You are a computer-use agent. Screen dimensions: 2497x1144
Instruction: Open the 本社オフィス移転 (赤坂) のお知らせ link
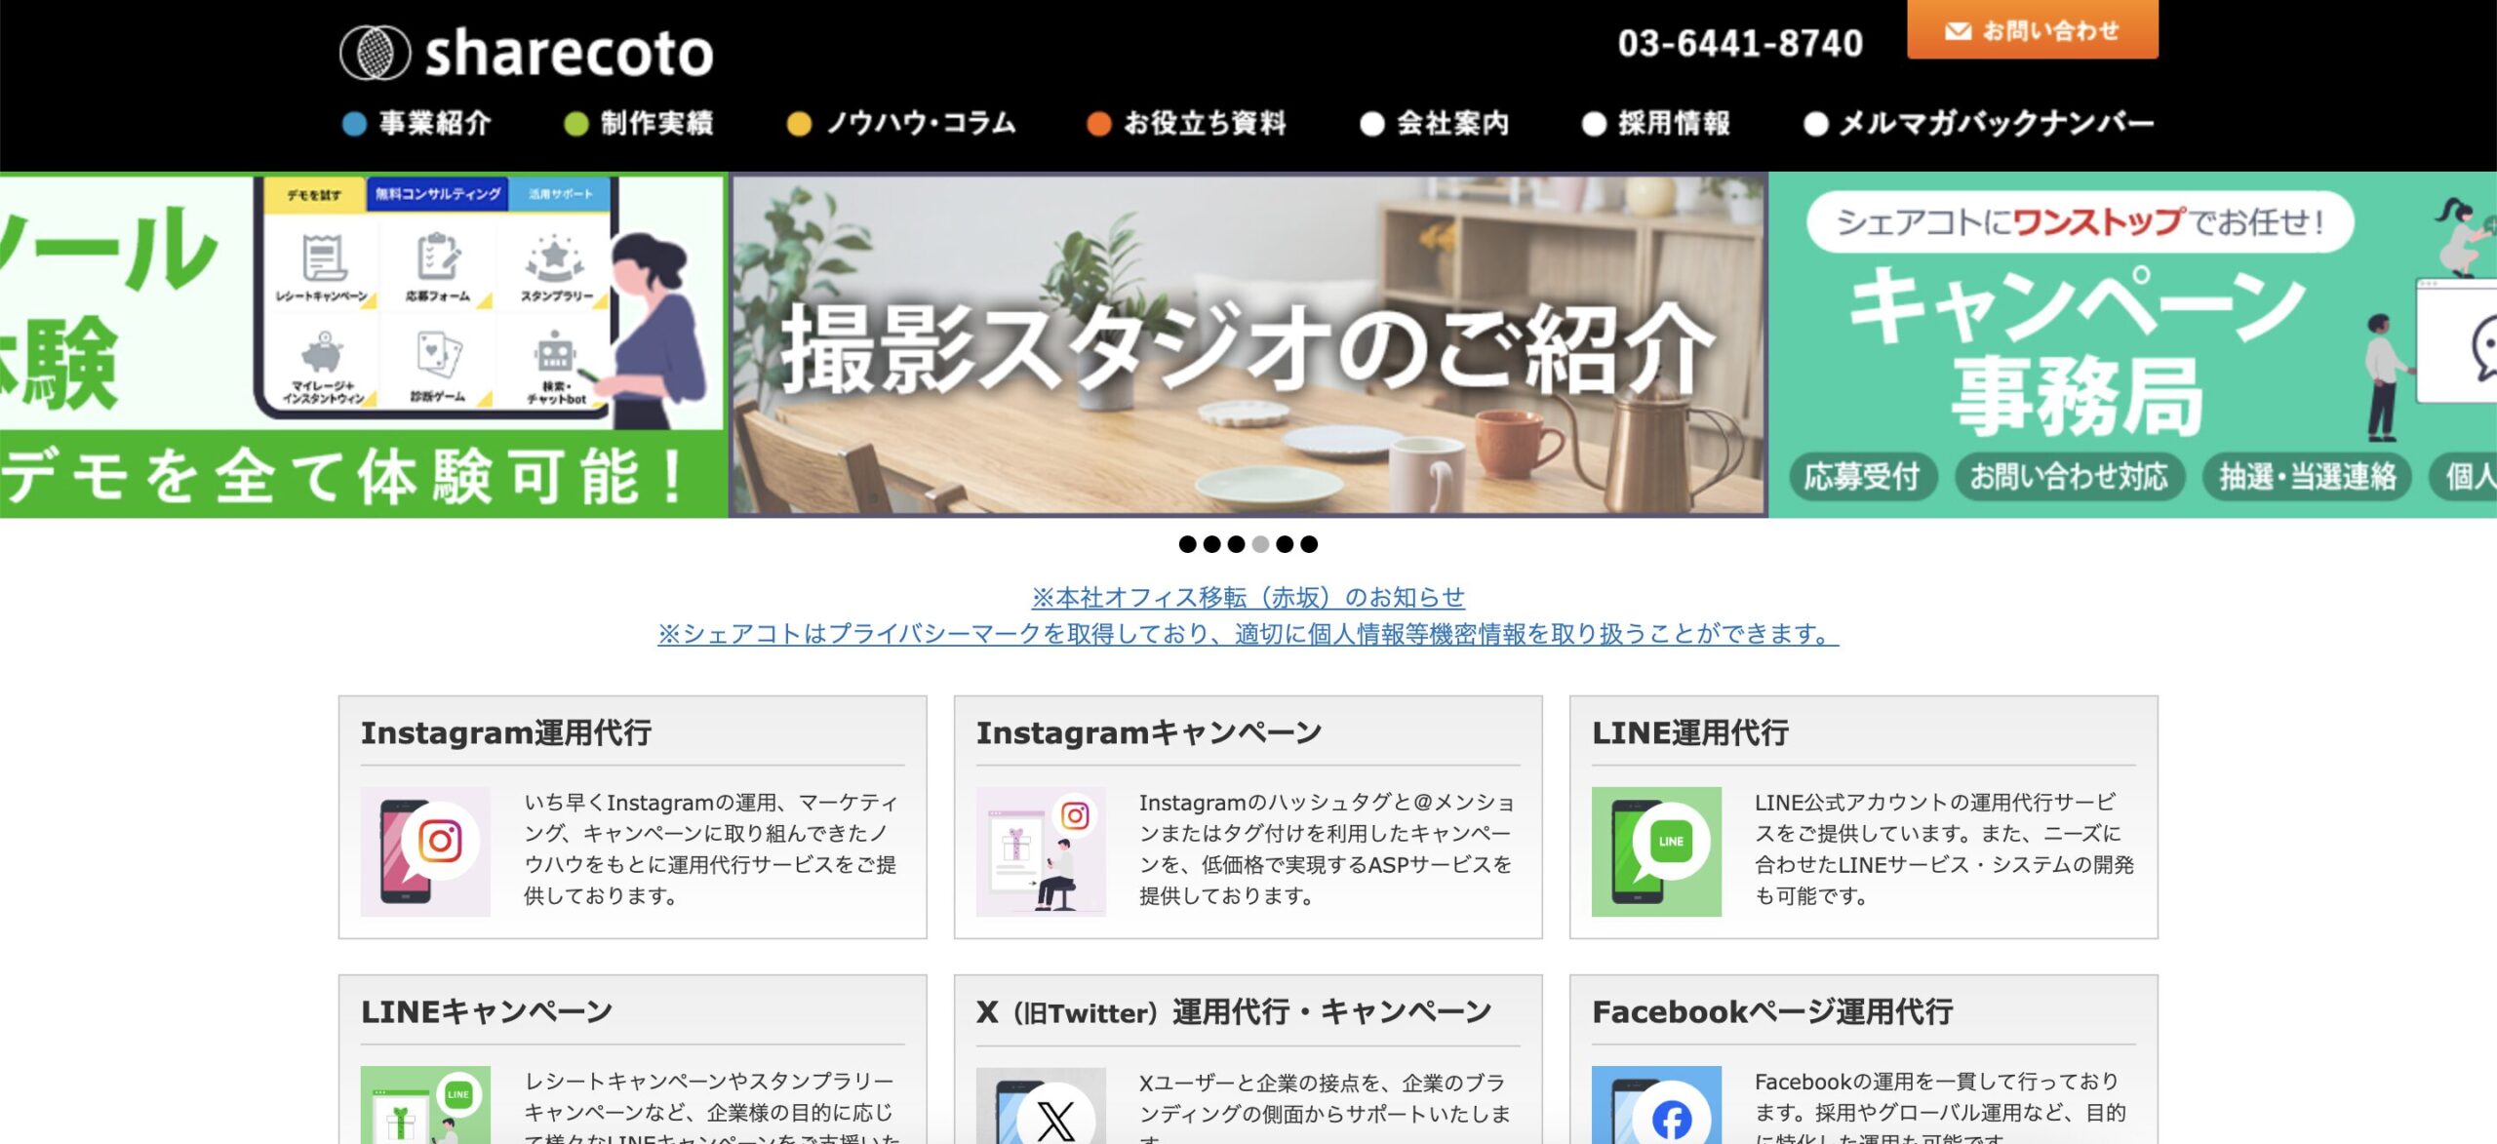[1248, 597]
